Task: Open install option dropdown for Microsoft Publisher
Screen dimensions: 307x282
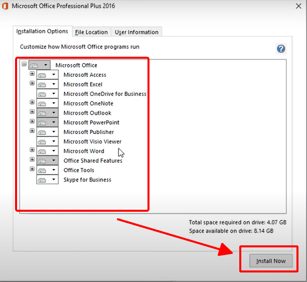Action: (47, 132)
